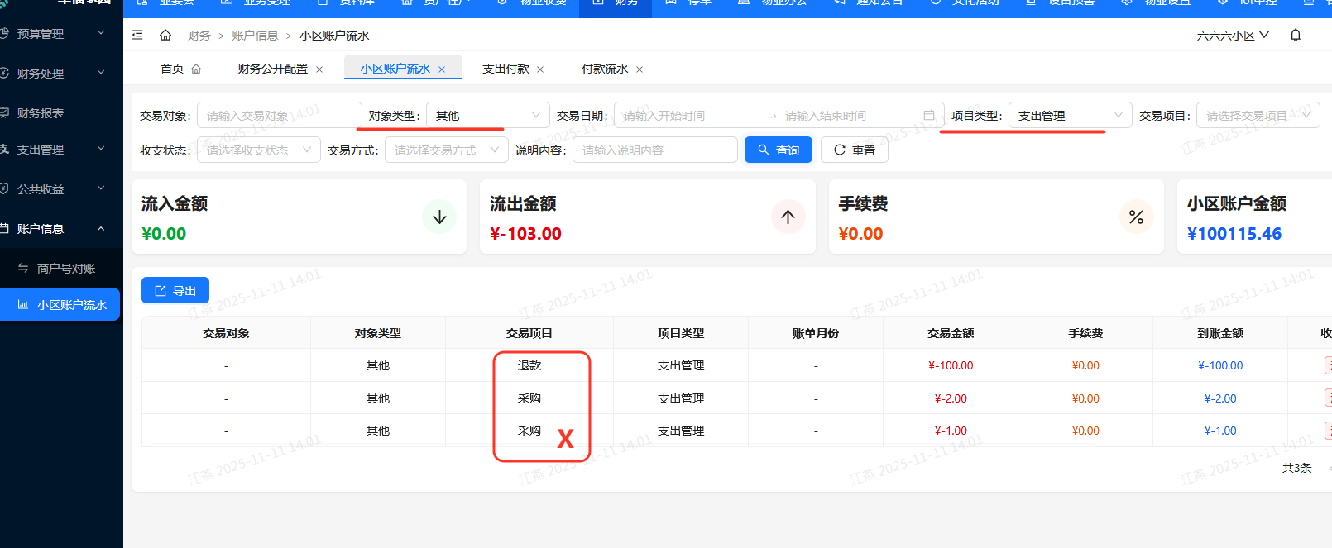The height and width of the screenshot is (548, 1332).
Task: Switch to the 支出付款 tab
Action: pos(505,69)
